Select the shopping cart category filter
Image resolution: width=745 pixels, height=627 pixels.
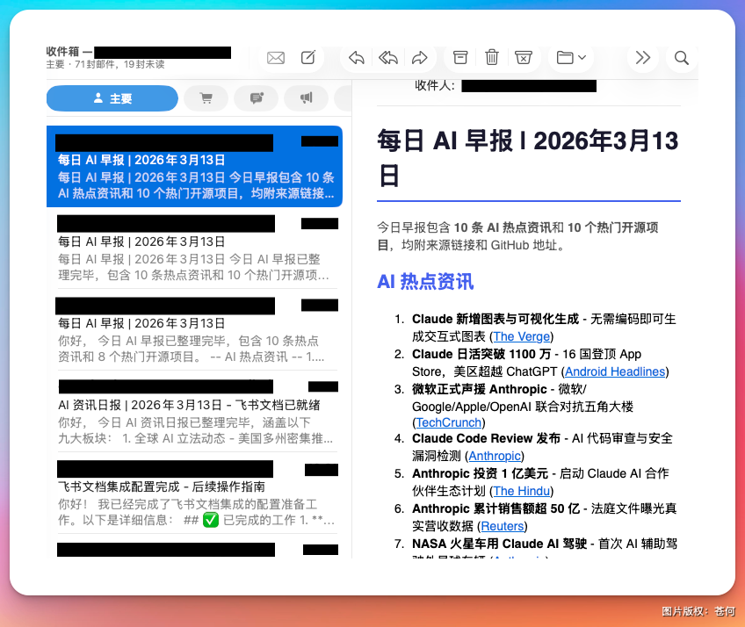[206, 97]
